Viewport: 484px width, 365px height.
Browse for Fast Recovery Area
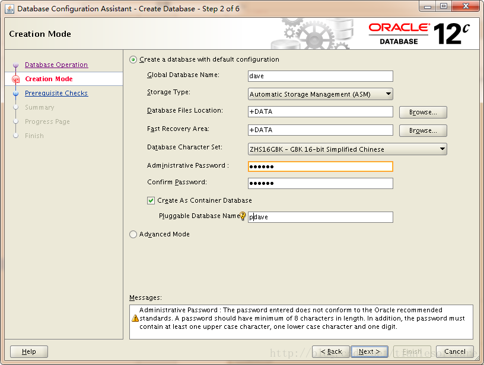click(423, 131)
